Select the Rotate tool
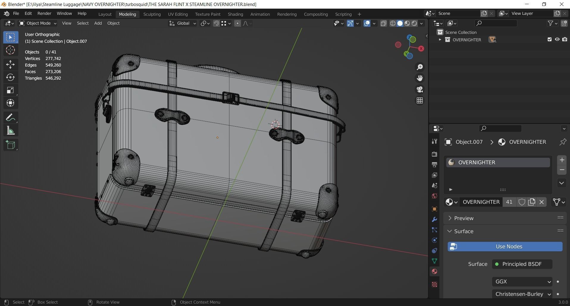 coord(10,77)
